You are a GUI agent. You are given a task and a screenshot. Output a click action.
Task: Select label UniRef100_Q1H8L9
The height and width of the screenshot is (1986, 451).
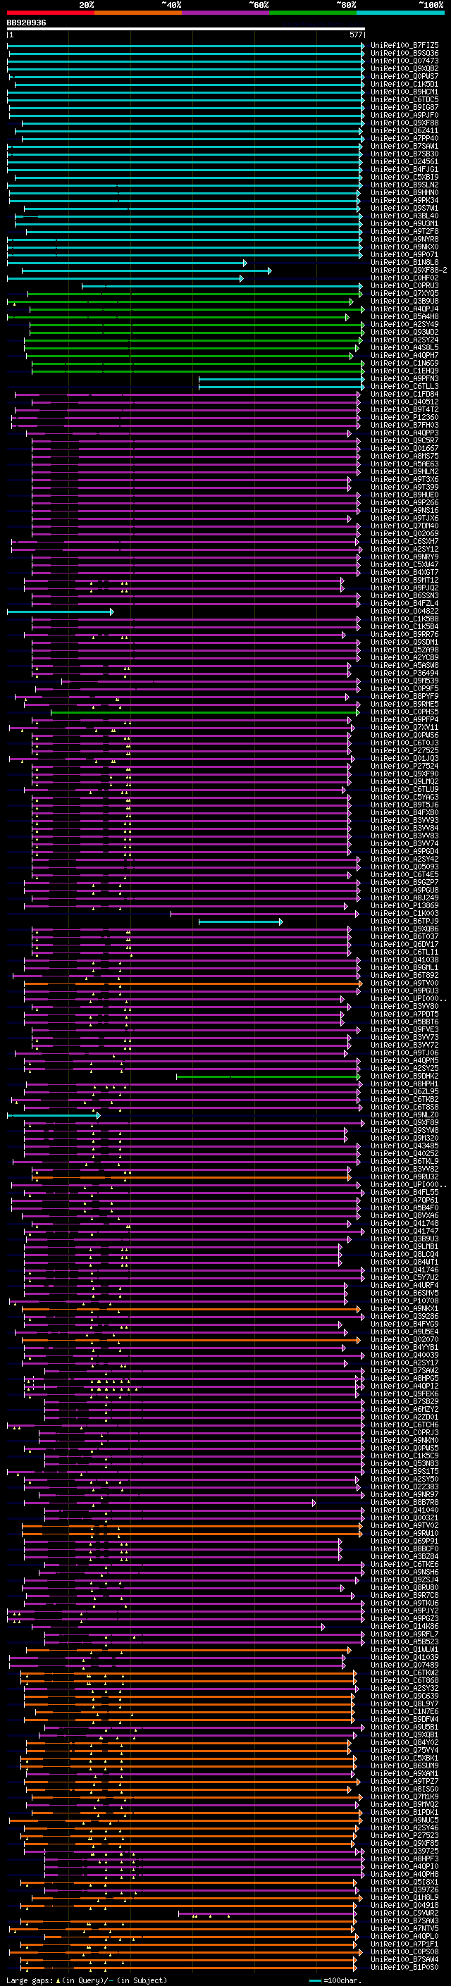[x=404, y=1897]
